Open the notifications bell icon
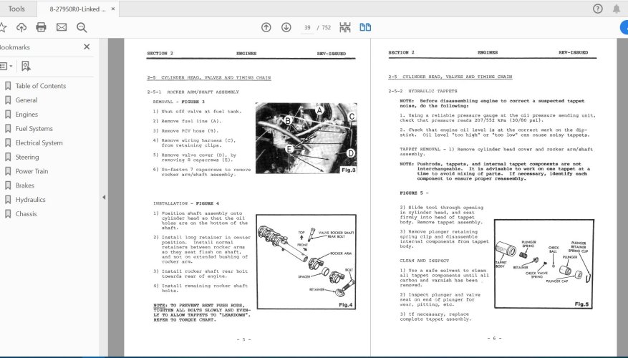This screenshot has width=628, height=358. click(617, 9)
